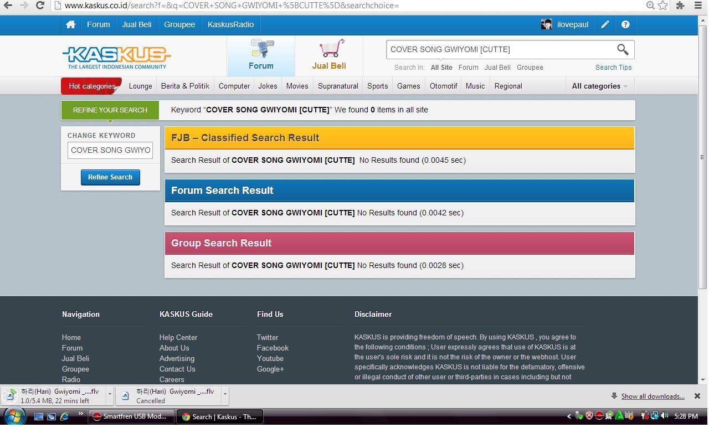The image size is (709, 443).
Task: Click the network tray icon
Action: click(654, 416)
